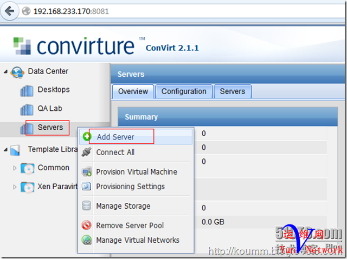Choose Add Server from context menu
The height and width of the screenshot is (259, 347).
pyautogui.click(x=136, y=137)
